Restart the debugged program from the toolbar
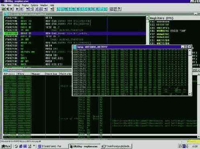 pos(8,9)
